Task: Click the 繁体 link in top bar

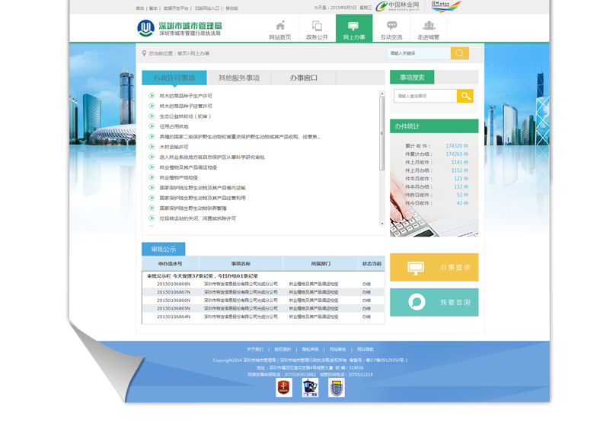Action: tap(153, 8)
